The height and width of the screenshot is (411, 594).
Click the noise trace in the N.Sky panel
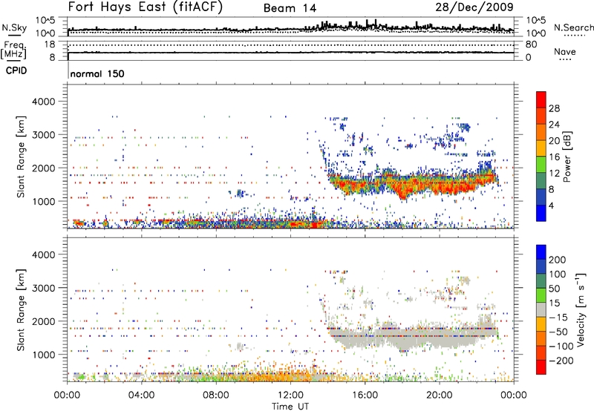290,28
